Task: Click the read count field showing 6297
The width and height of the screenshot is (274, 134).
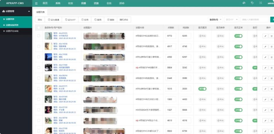Action: click(x=186, y=57)
